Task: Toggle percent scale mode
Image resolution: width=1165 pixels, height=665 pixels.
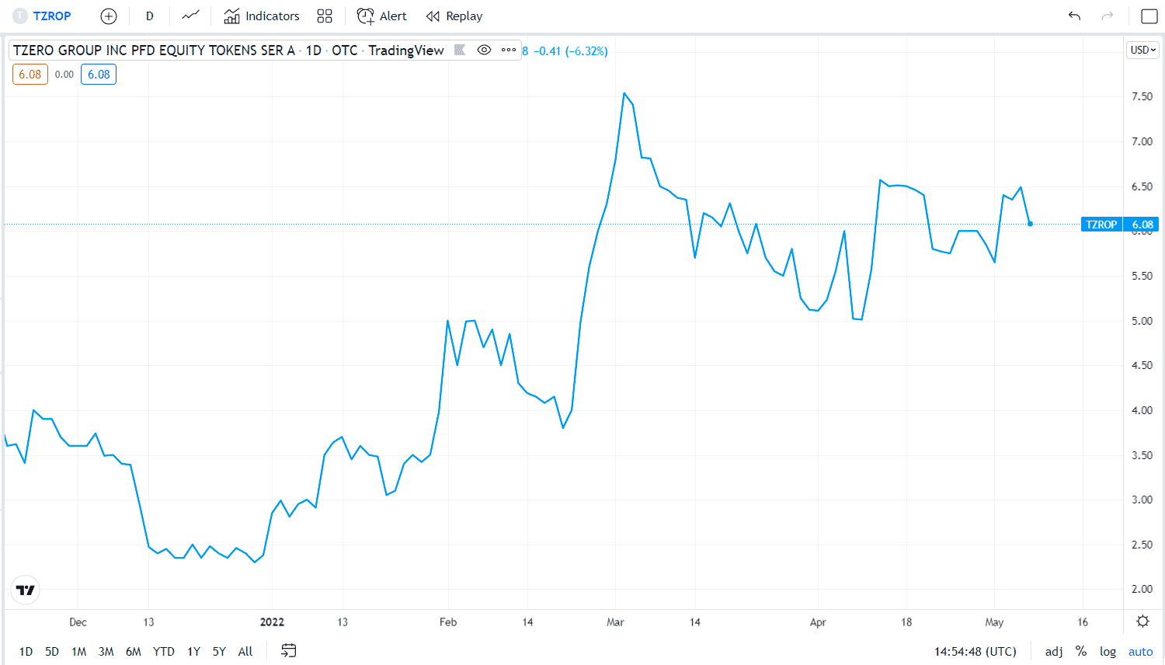Action: 1081,651
